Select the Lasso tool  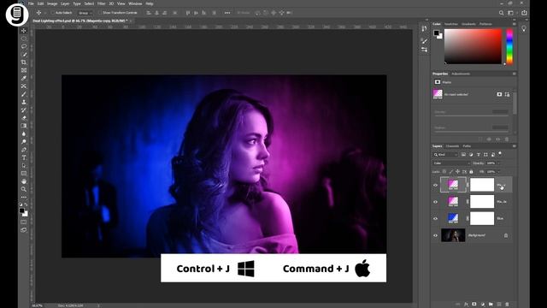click(24, 46)
